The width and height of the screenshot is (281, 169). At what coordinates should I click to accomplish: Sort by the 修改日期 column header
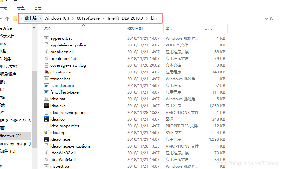coord(135,29)
